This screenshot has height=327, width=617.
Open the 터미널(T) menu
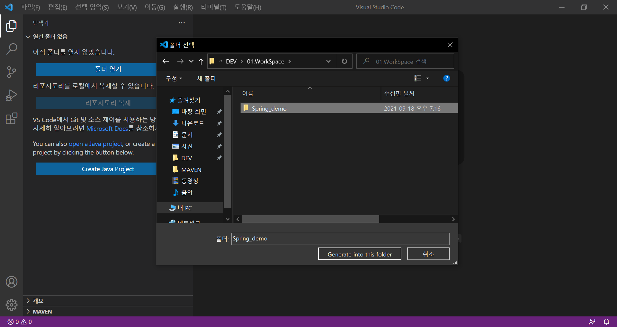pyautogui.click(x=214, y=7)
